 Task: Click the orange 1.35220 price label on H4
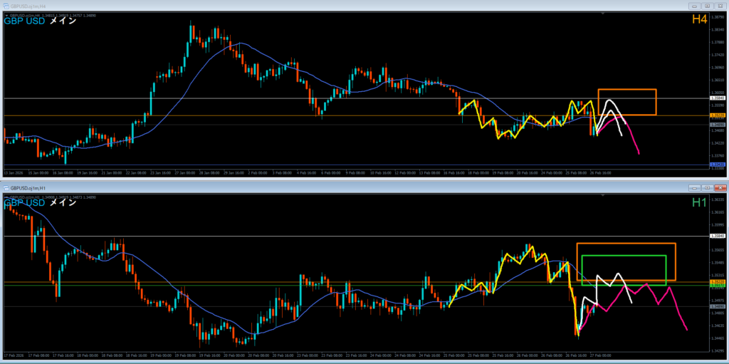click(718, 115)
